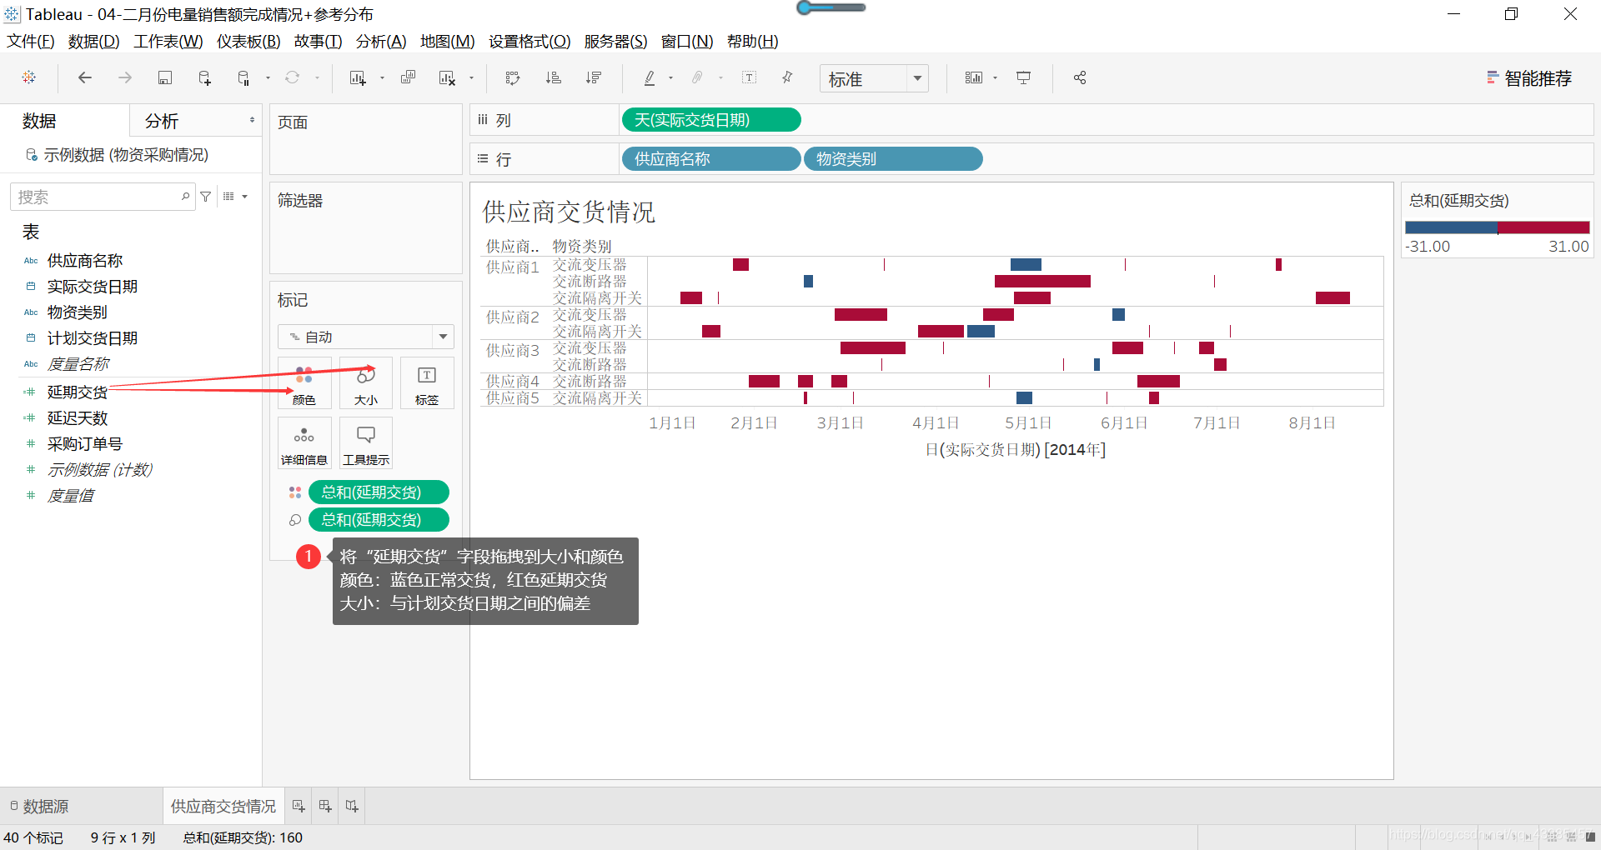Swap rows and columns
The height and width of the screenshot is (850, 1601).
(513, 77)
